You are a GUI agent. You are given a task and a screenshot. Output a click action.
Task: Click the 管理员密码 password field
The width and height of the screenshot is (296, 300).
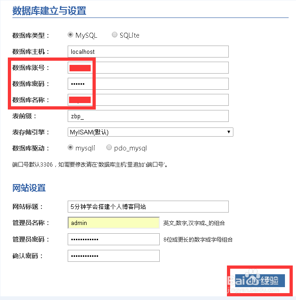coord(113,239)
